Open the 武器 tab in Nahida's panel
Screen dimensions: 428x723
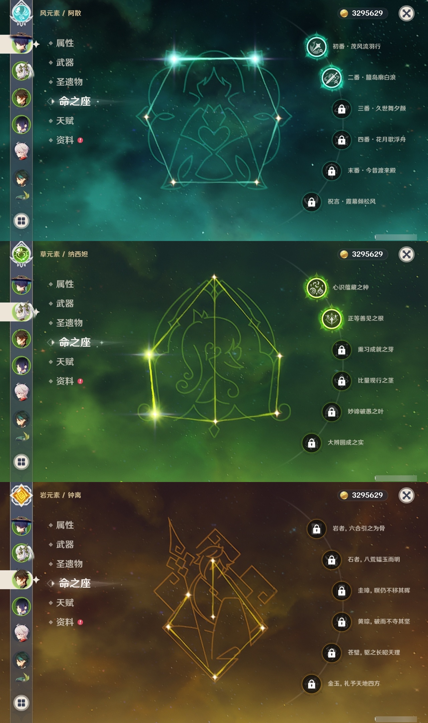click(x=65, y=304)
